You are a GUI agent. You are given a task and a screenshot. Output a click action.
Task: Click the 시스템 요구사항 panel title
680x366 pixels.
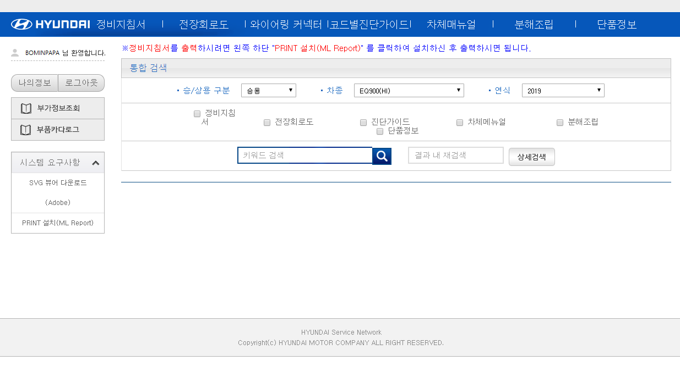point(50,163)
